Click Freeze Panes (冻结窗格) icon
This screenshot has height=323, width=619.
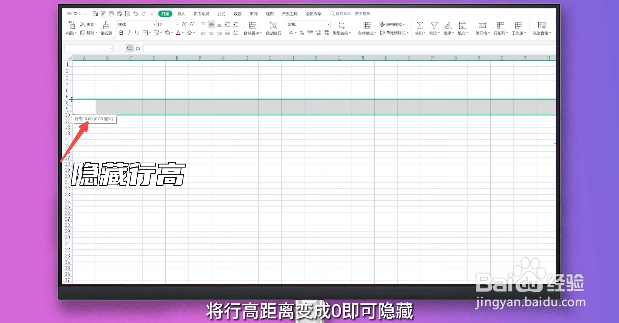(542, 25)
